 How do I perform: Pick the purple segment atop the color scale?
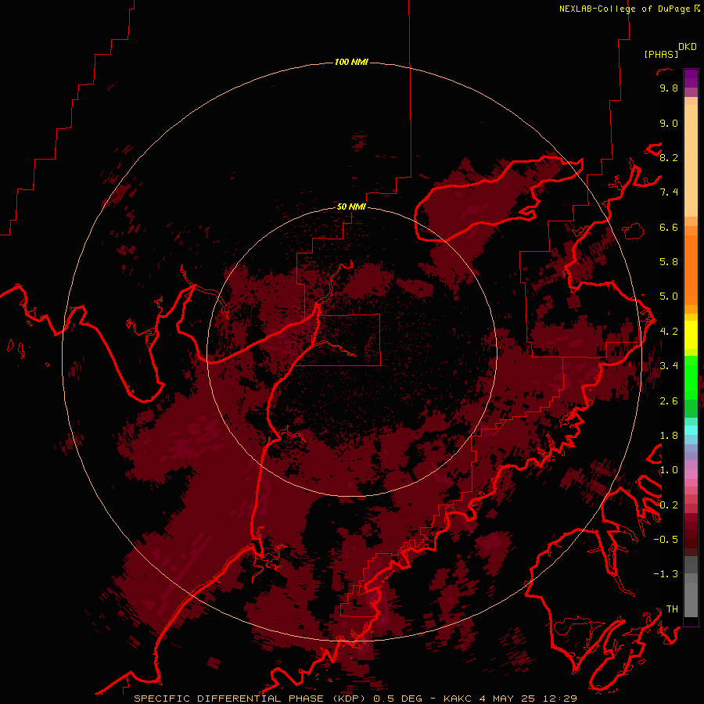(x=691, y=78)
